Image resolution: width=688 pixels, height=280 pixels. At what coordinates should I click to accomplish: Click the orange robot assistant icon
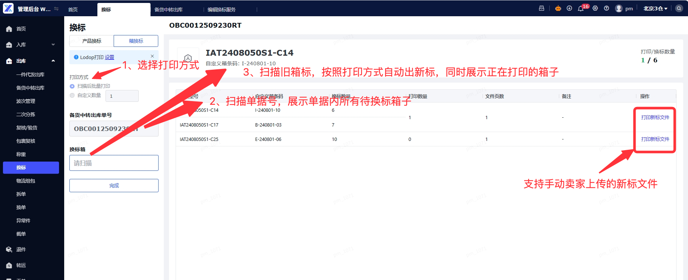558,8
